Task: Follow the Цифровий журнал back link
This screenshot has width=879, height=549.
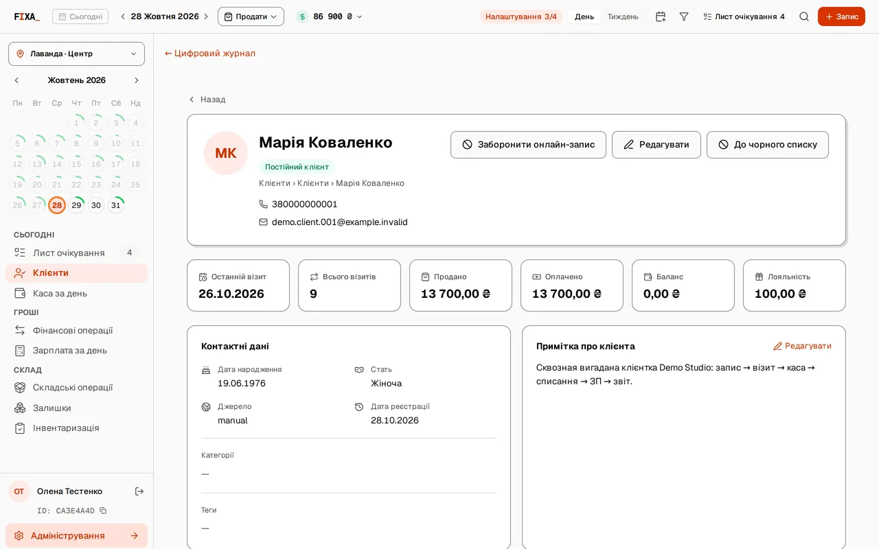Action: tap(210, 53)
